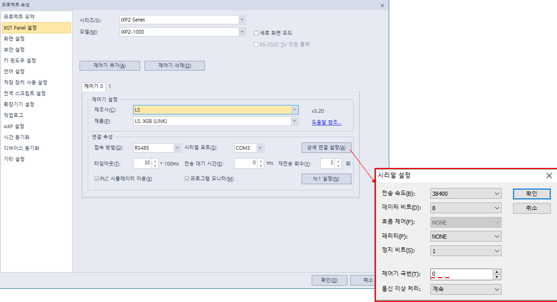Image resolution: width=557 pixels, height=302 pixels.
Task: Open 상세 연결 설정 dialog
Action: click(x=327, y=148)
